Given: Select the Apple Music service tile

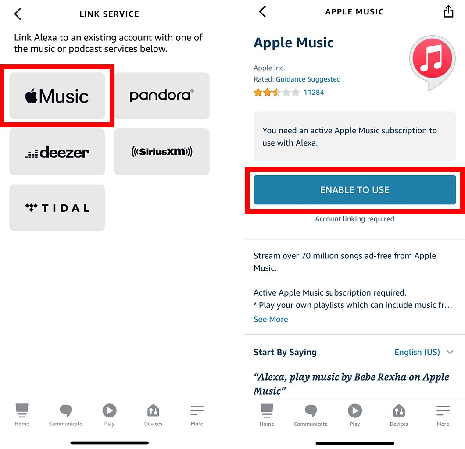Looking at the screenshot, I should coord(57,96).
